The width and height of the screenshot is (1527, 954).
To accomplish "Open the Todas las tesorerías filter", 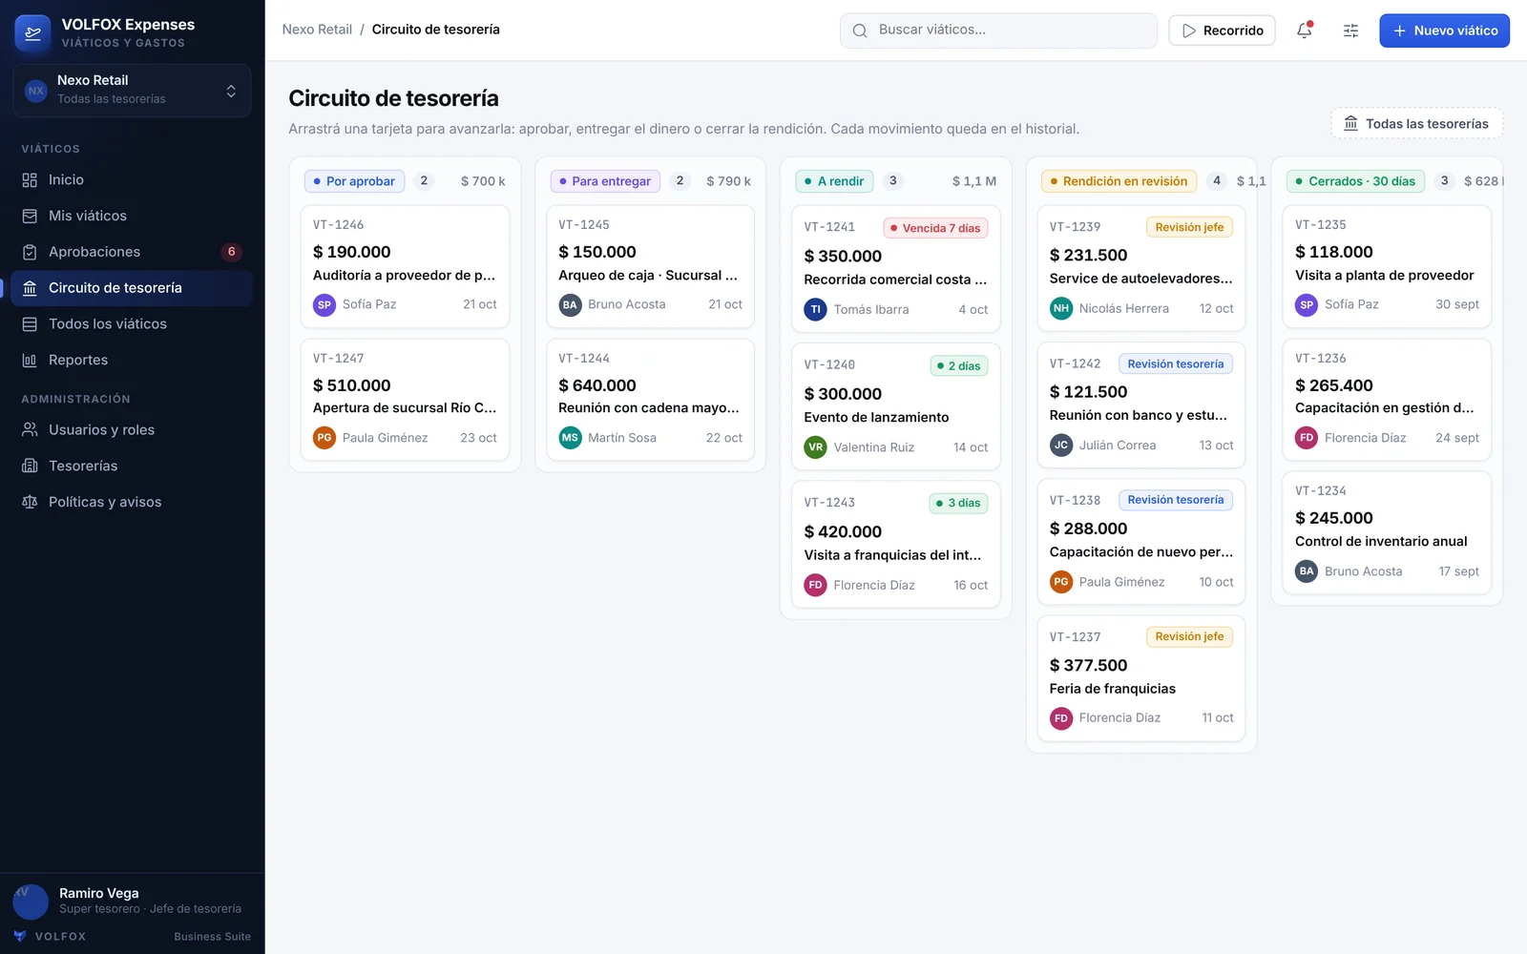I will [1417, 123].
